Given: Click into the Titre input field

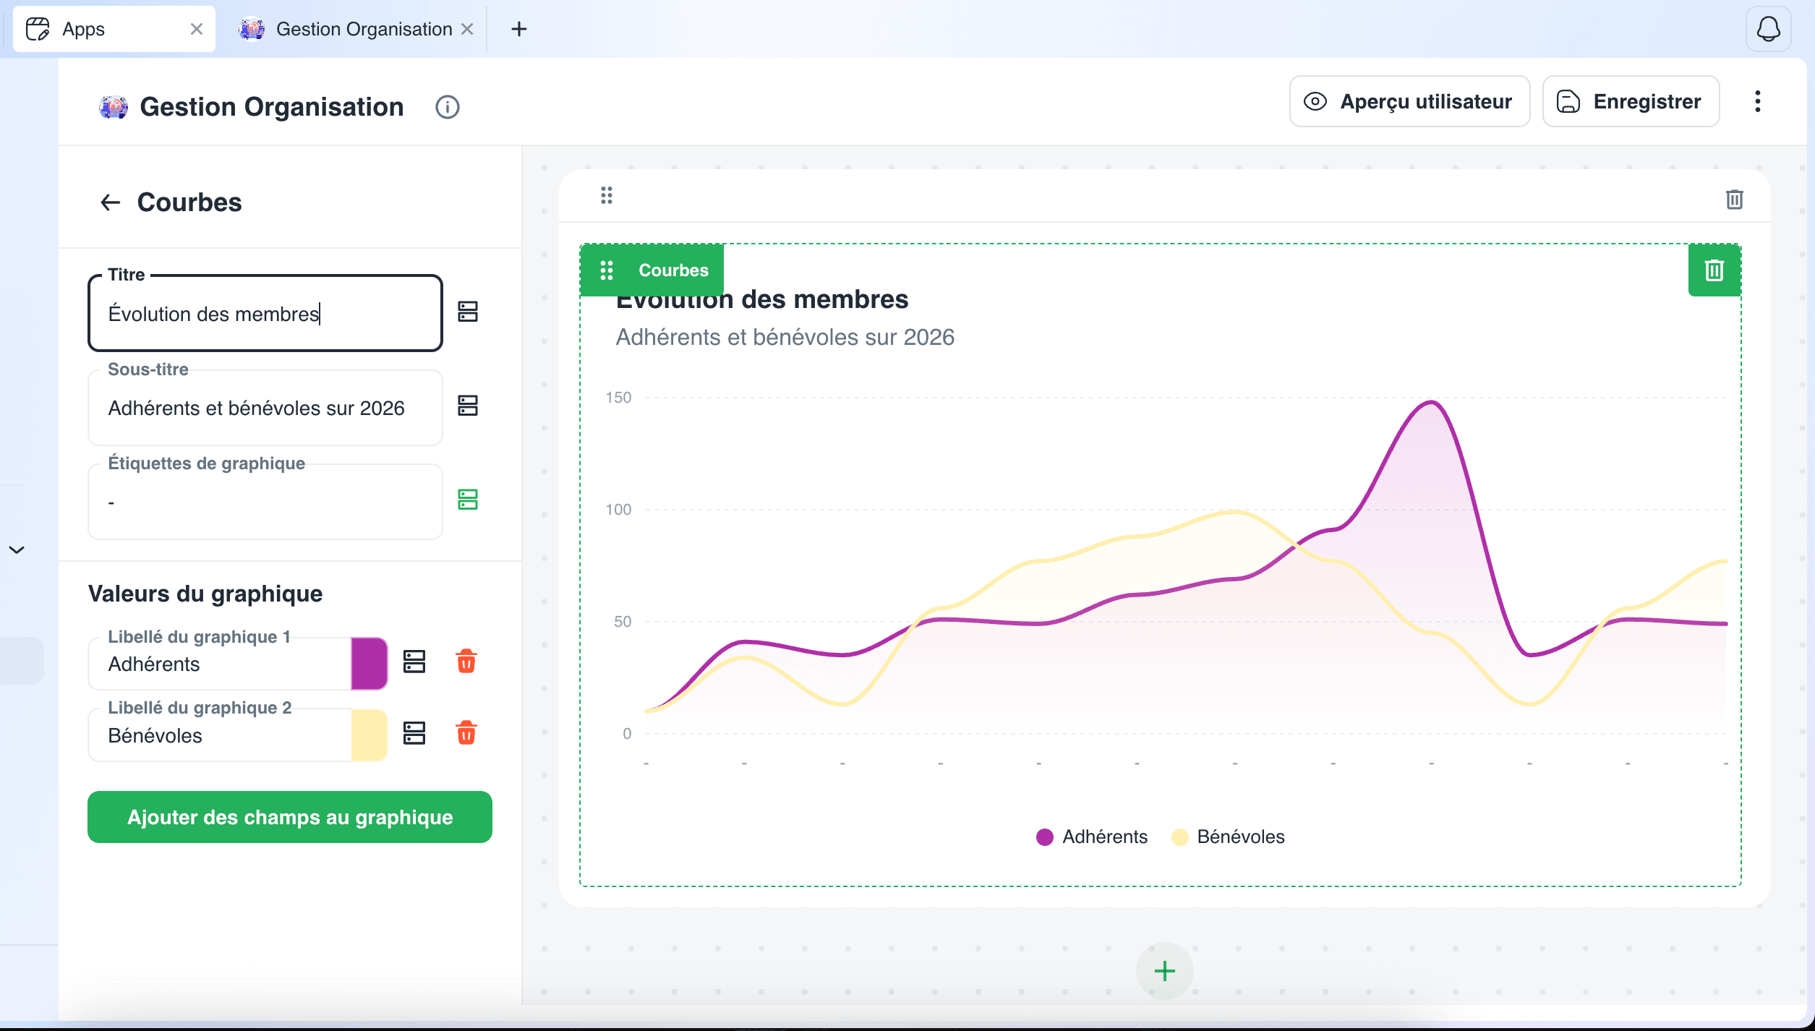Looking at the screenshot, I should click(265, 314).
